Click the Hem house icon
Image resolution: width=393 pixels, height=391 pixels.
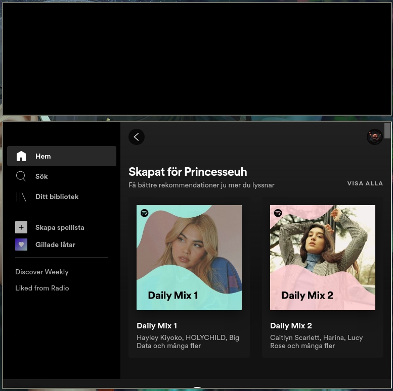(x=21, y=156)
